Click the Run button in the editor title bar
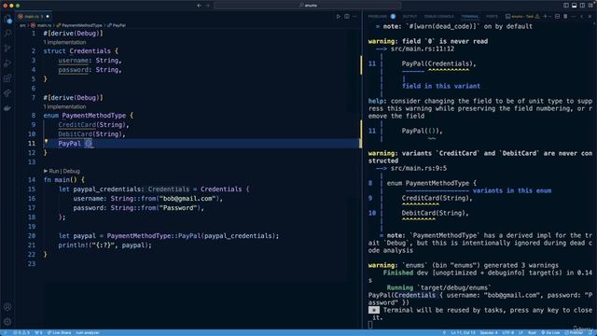This screenshot has height=336, width=597. tap(338, 17)
